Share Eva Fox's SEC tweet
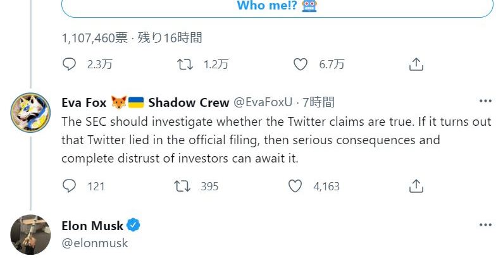503x263 pixels. point(416,186)
